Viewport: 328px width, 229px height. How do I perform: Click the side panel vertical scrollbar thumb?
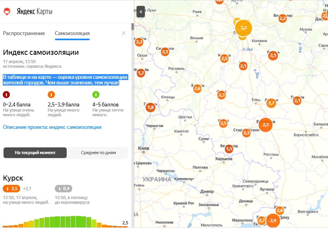tap(132, 26)
